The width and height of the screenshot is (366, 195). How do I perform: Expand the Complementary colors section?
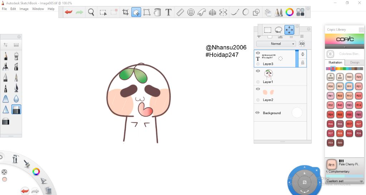[x=338, y=171]
